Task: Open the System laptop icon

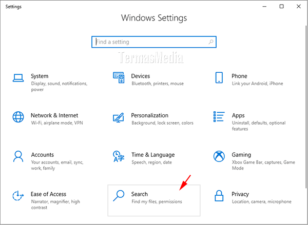Action: tap(18, 78)
